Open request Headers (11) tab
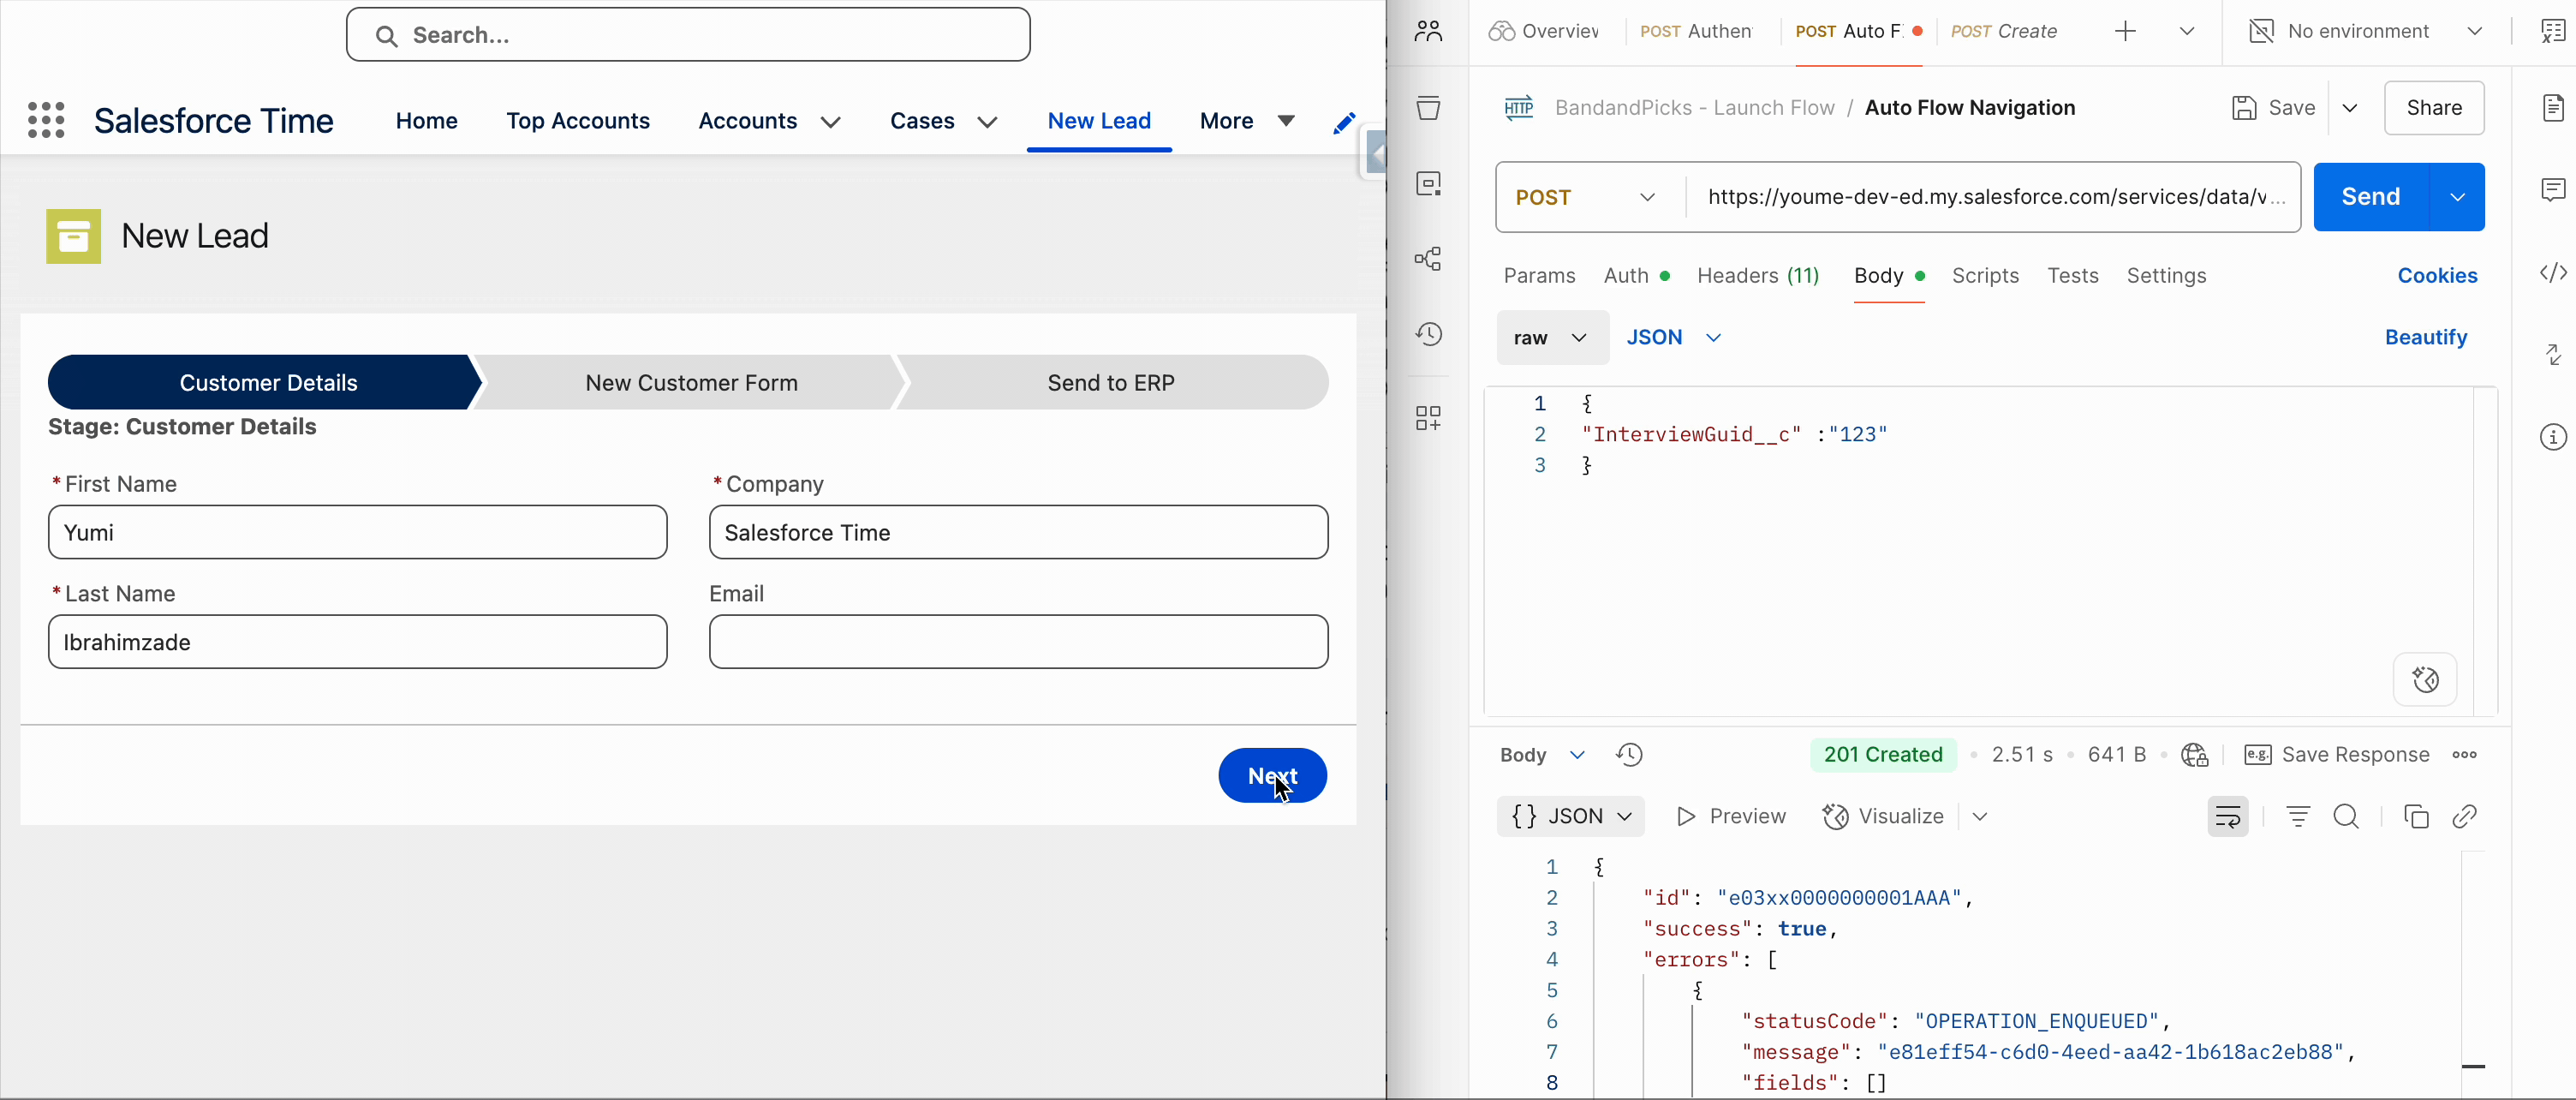Image resolution: width=2576 pixels, height=1100 pixels. 1758,276
